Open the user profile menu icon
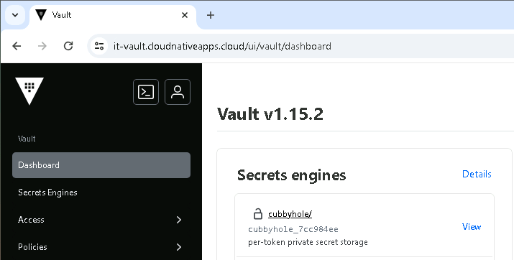The height and width of the screenshot is (260, 514). pyautogui.click(x=178, y=92)
